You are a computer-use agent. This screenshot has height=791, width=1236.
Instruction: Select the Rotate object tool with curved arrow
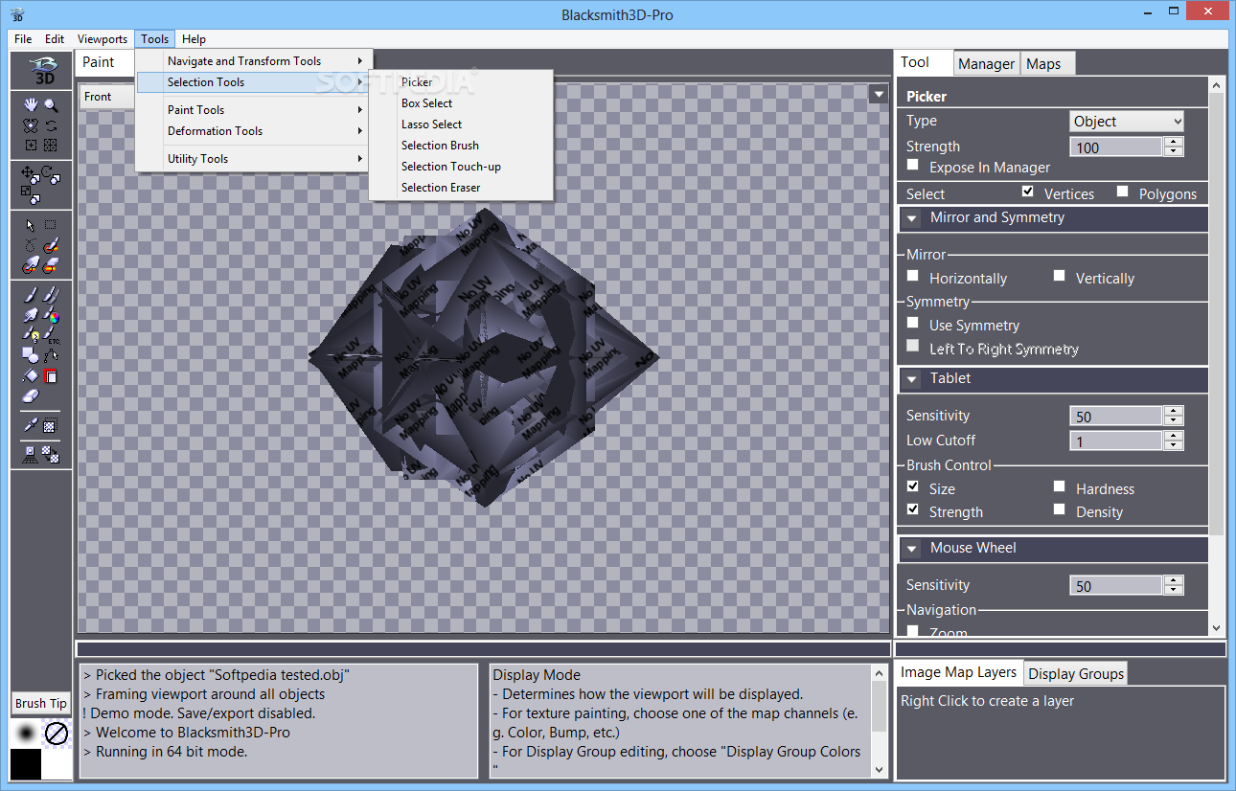point(51,174)
